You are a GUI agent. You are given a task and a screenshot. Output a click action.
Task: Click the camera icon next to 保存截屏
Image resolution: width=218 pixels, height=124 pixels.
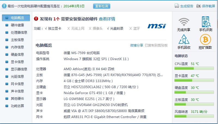coord(198,6)
